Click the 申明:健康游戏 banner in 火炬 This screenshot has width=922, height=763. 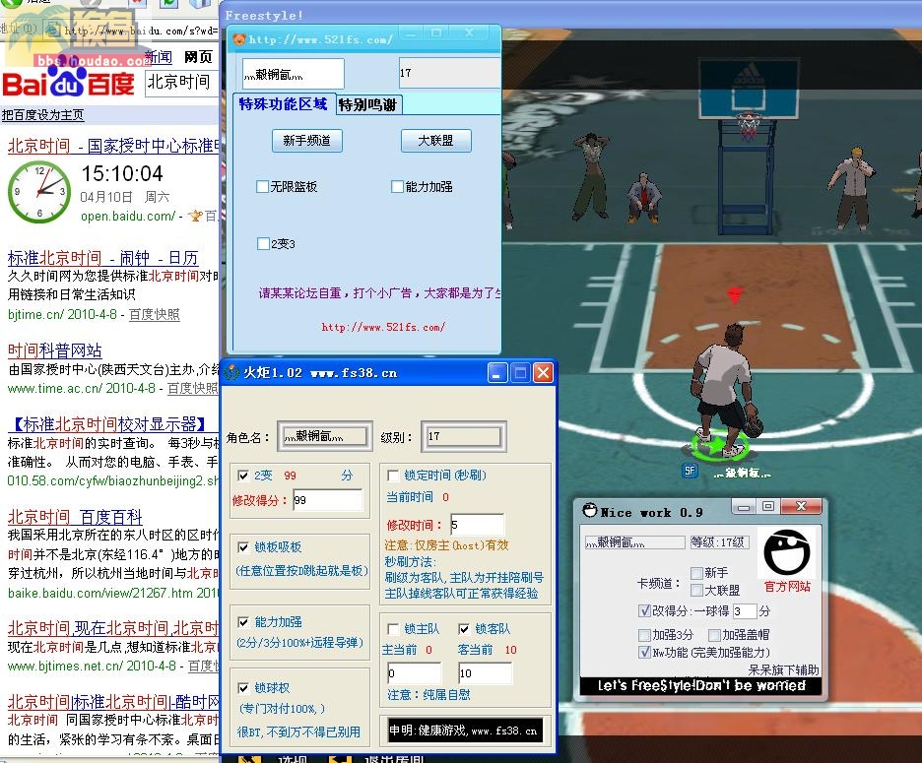[x=463, y=731]
